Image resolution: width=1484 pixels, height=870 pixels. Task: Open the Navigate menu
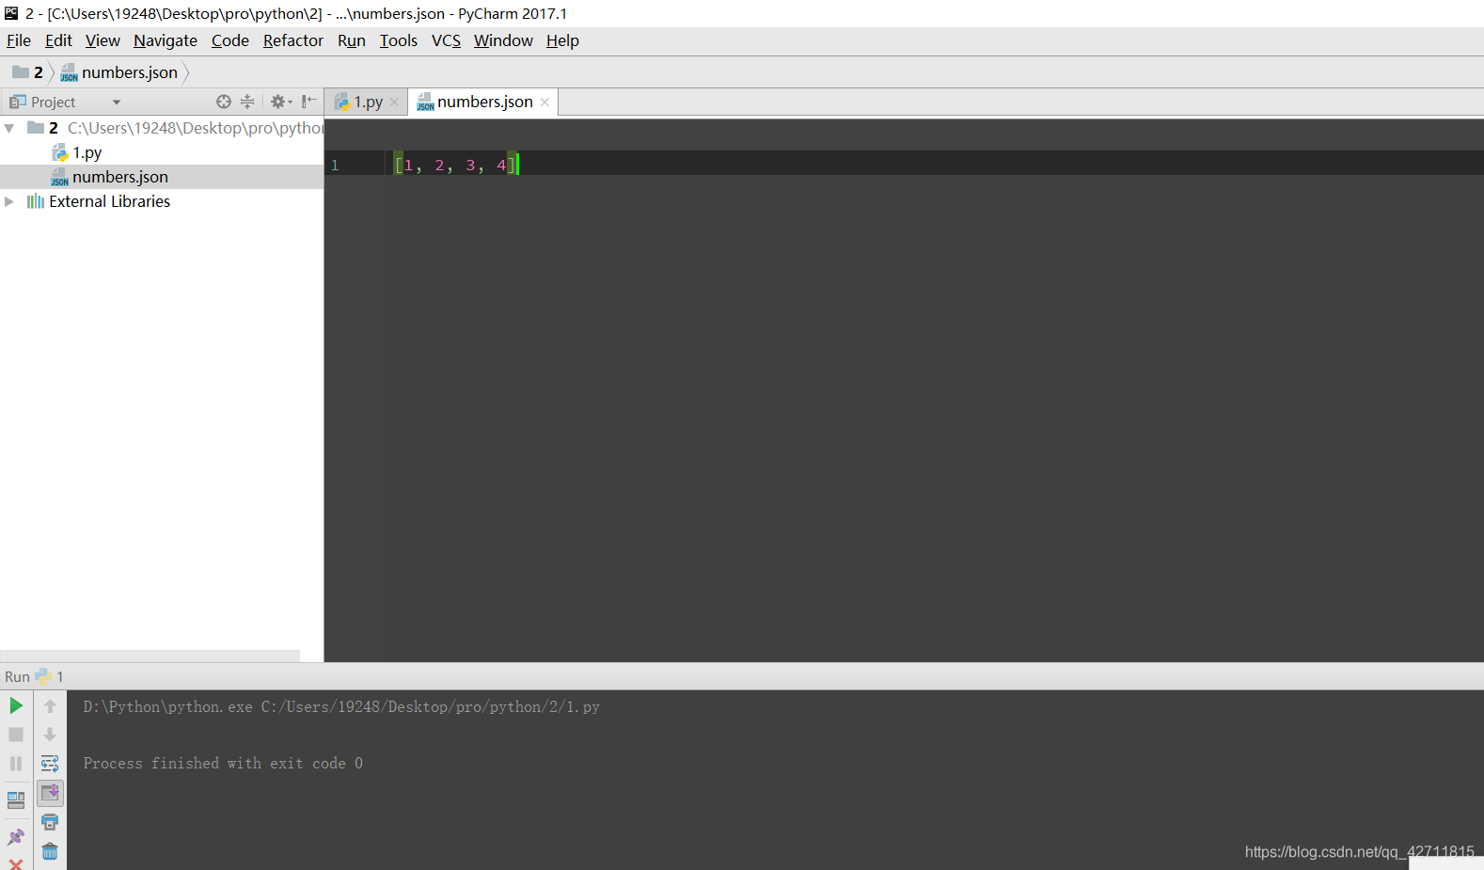(166, 40)
